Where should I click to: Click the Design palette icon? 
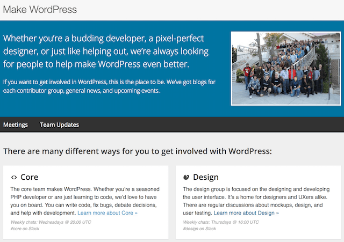coord(186,177)
